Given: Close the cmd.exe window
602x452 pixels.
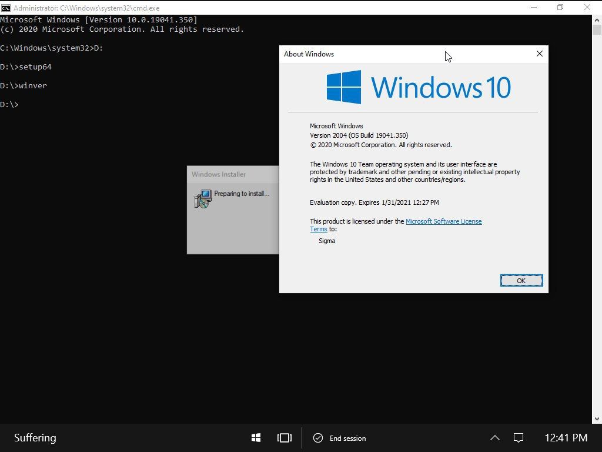Looking at the screenshot, I should pyautogui.click(x=587, y=7).
